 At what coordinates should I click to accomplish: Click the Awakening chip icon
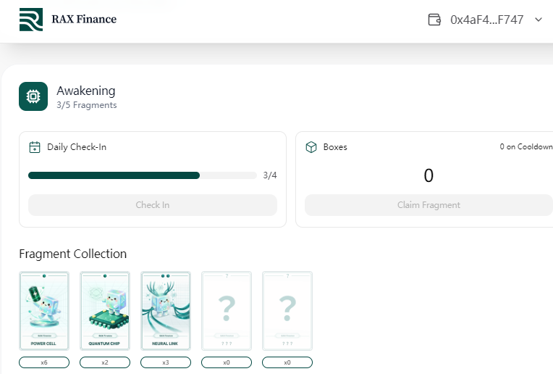33,96
